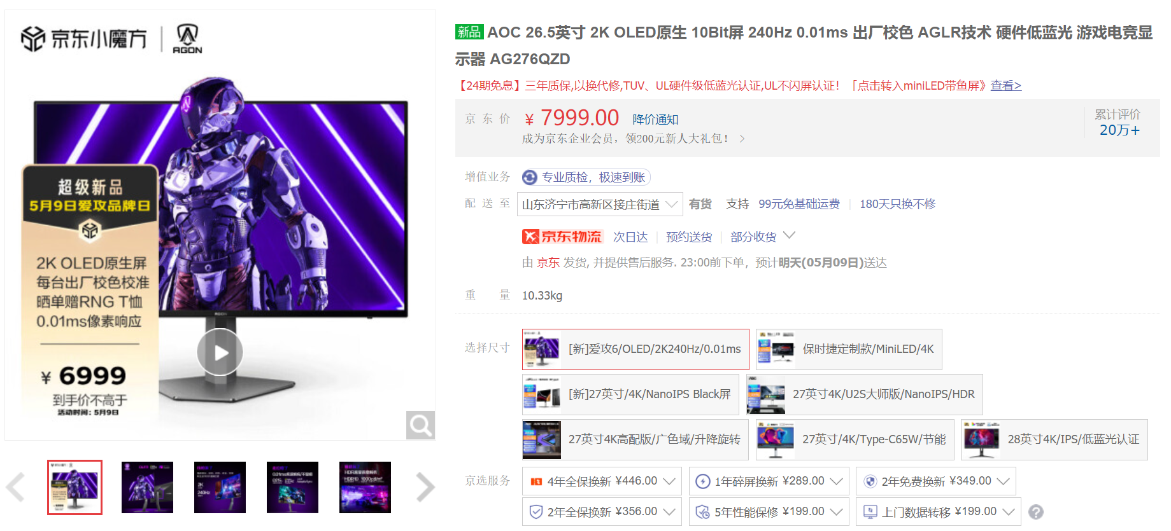View the fourth product thumbnail
The width and height of the screenshot is (1171, 531).
click(x=292, y=487)
